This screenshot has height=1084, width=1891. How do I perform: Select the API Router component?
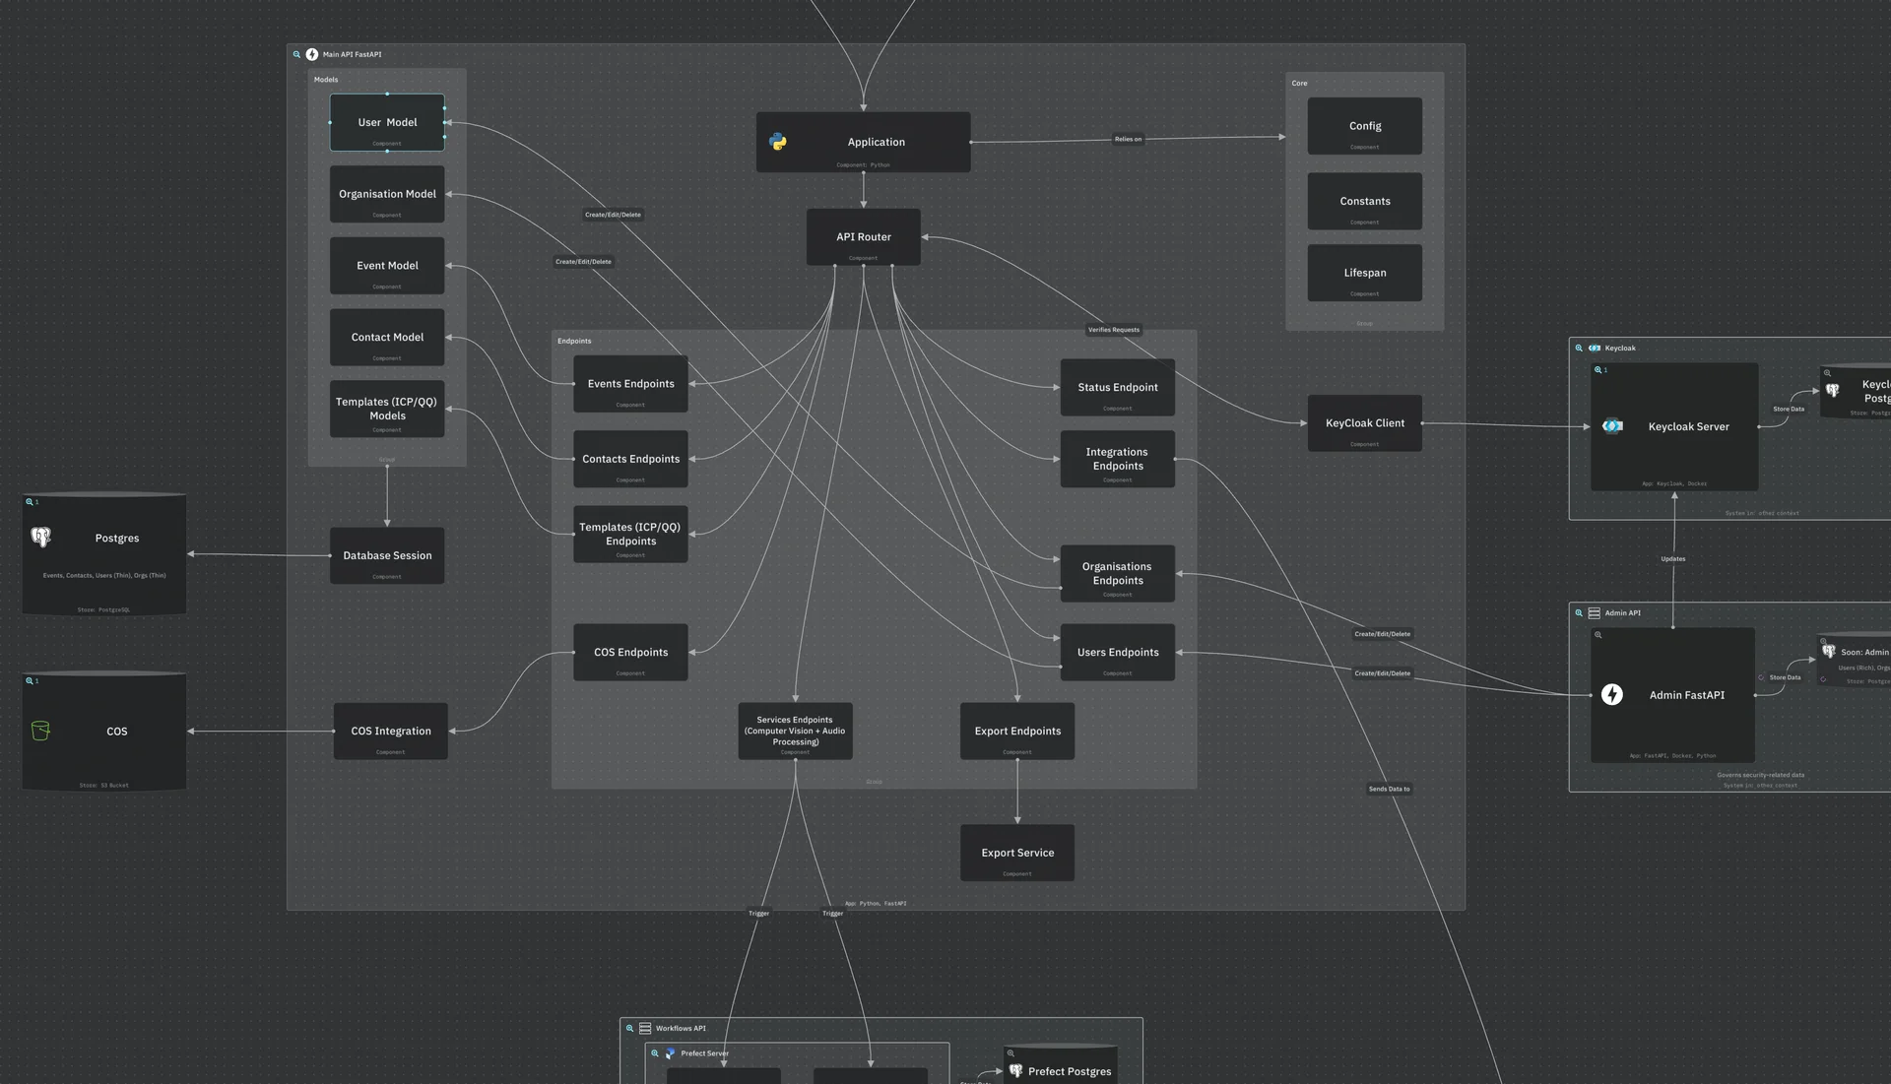click(x=863, y=236)
